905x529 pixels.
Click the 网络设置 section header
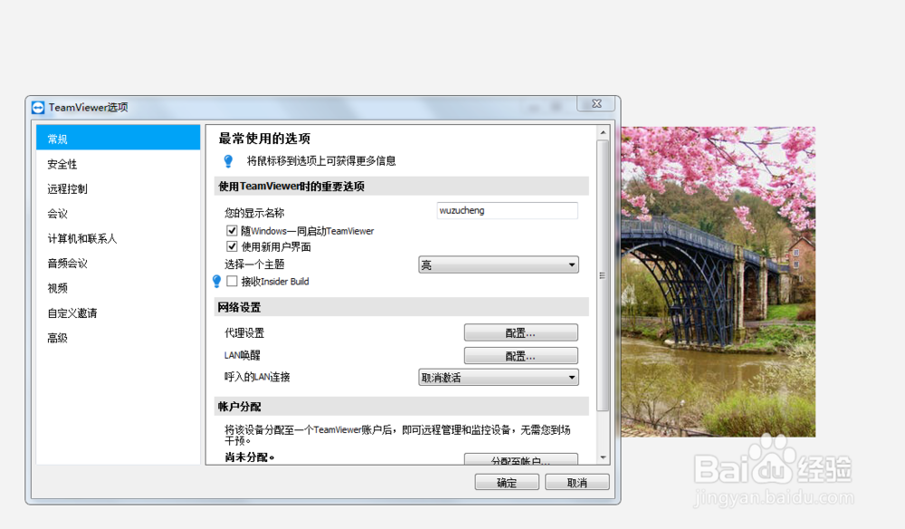click(401, 307)
